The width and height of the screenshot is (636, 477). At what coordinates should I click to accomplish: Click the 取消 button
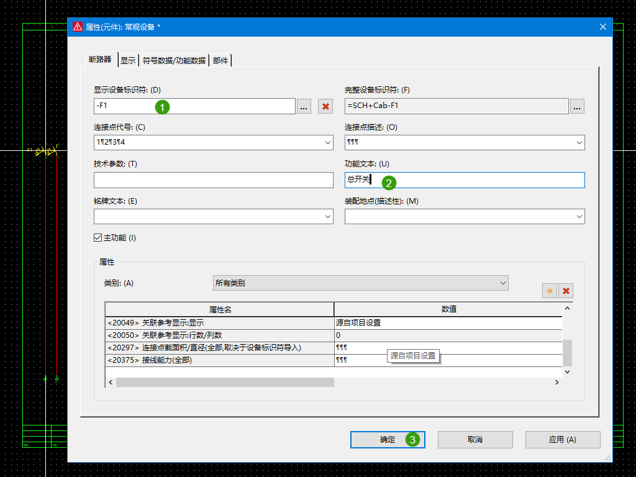pos(475,440)
